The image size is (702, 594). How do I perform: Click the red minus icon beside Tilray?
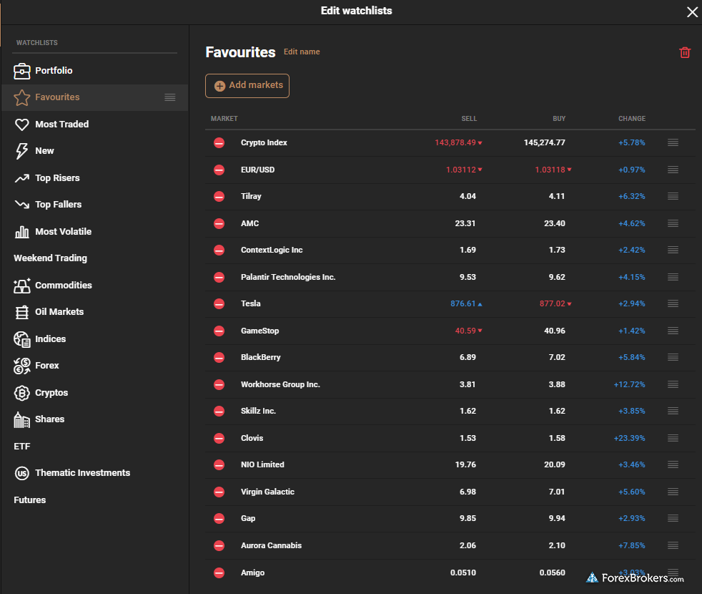coord(219,196)
